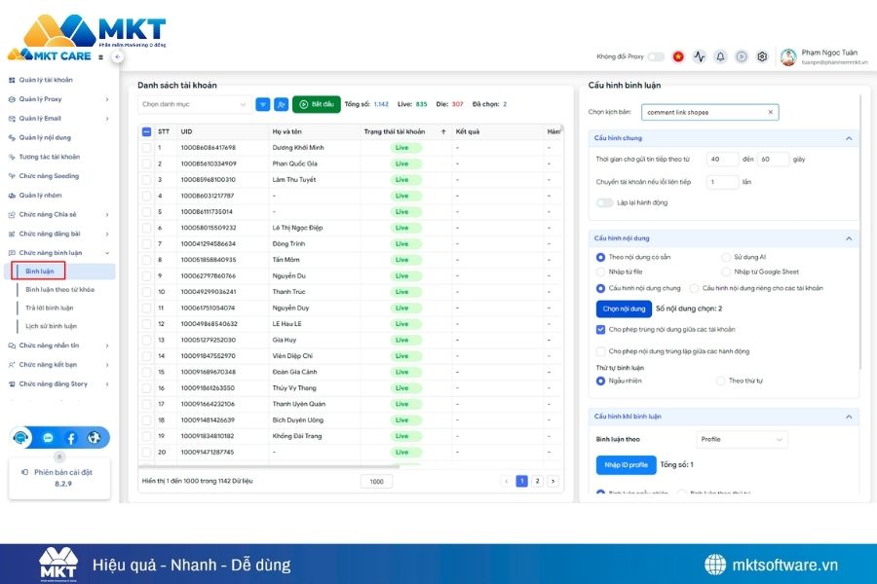Image resolution: width=877 pixels, height=584 pixels.
Task: Open the notifications bell icon
Action: [720, 56]
